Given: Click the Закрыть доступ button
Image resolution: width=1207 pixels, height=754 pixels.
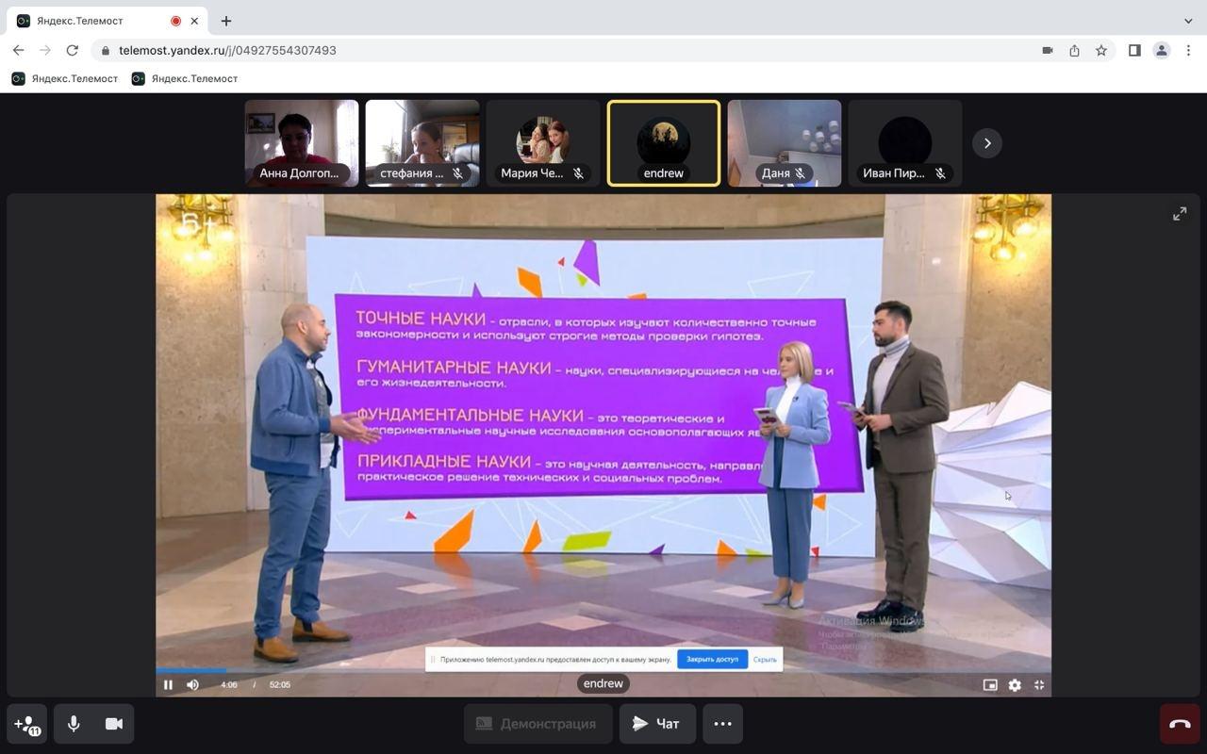Looking at the screenshot, I should (x=712, y=660).
